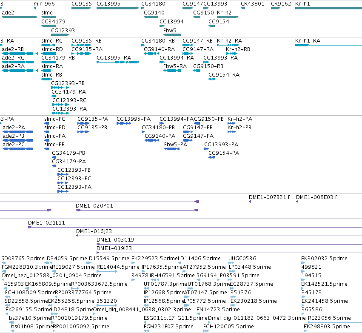
Task: Open the CG13994-RA transcript label
Action: click(177, 58)
